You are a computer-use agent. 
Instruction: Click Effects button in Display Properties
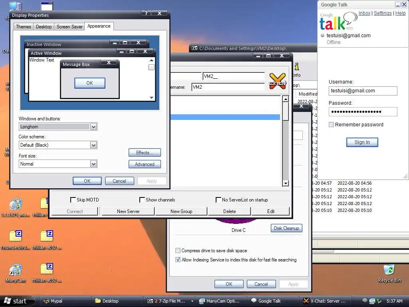pyautogui.click(x=145, y=153)
